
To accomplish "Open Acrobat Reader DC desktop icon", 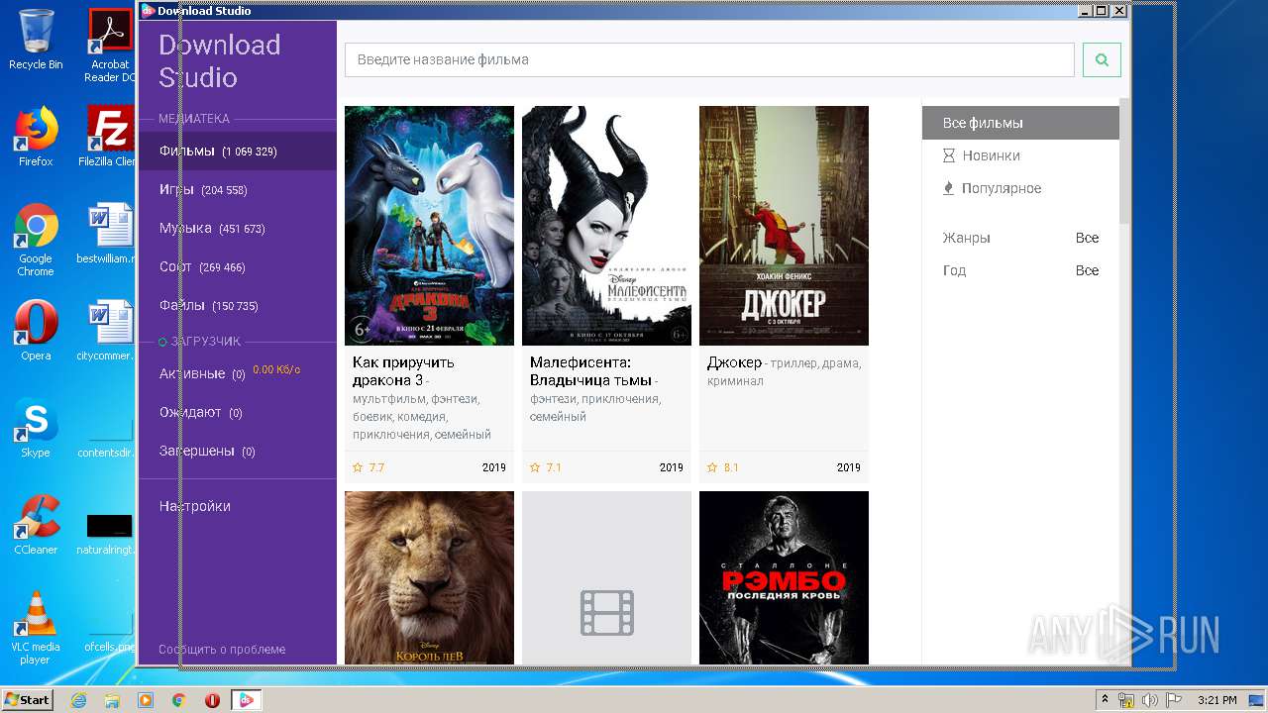I will 110,46.
